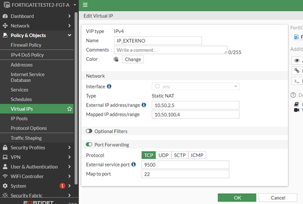The height and width of the screenshot is (204, 303).
Task: Click the CLI prompt icon in right panel
Action: point(297,81)
